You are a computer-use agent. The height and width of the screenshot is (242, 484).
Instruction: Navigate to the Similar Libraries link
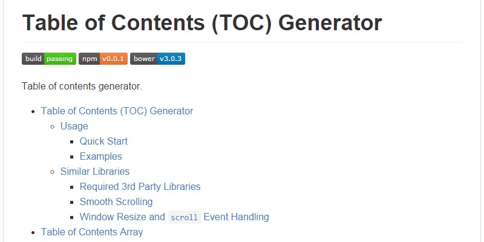tap(94, 171)
